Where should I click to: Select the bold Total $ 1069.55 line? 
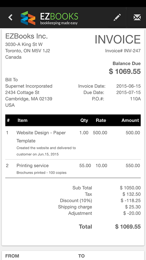tap(110, 227)
